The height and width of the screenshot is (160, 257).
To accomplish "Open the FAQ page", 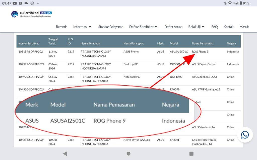I will (x=215, y=27).
